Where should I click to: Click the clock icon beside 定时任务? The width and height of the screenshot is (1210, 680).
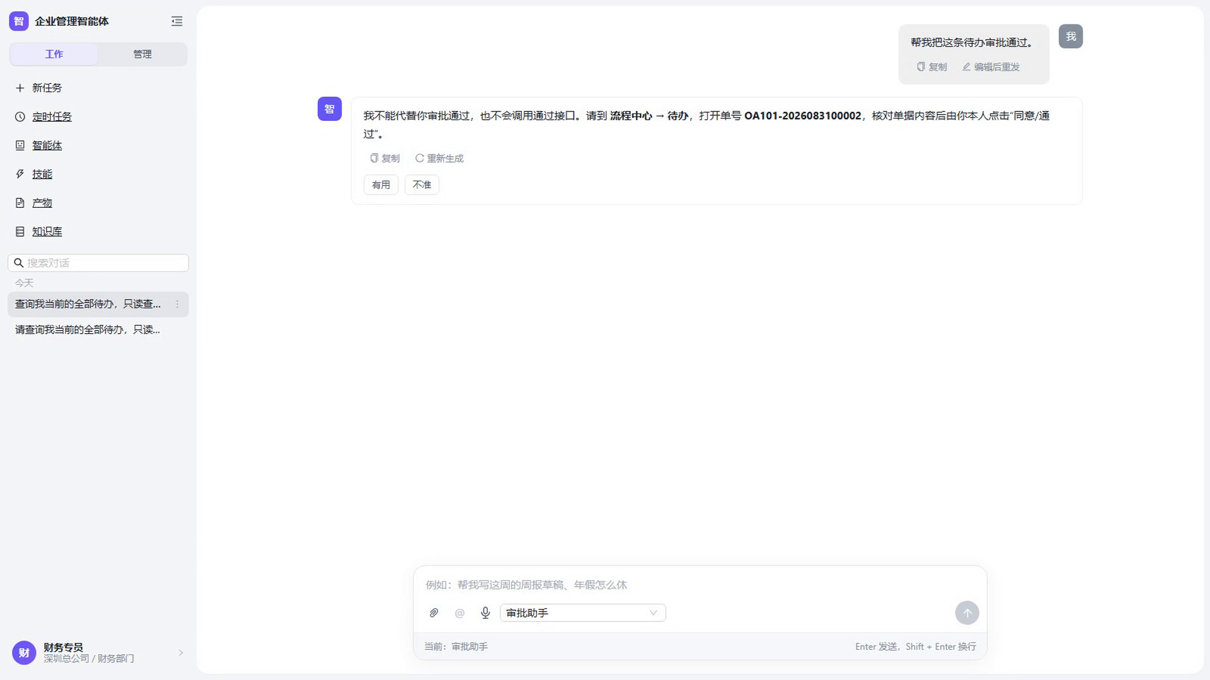20,117
